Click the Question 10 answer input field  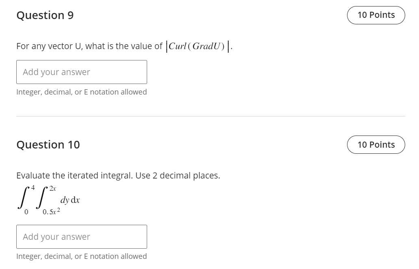82,237
